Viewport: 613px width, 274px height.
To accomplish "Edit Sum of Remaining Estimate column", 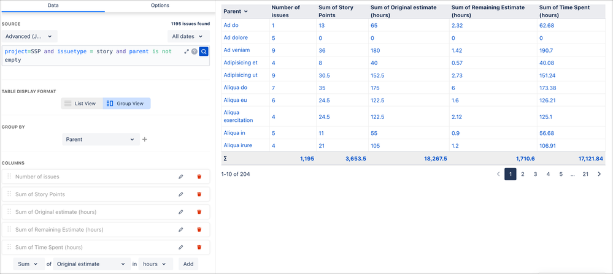I will click(180, 229).
